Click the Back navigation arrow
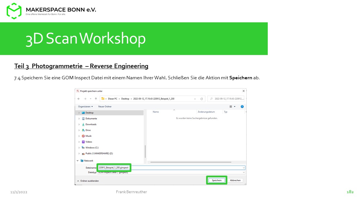357x201 pixels. 79,99
